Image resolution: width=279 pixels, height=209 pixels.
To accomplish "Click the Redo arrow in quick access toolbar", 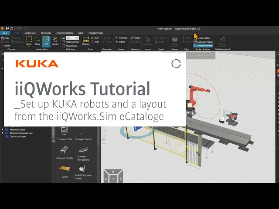I will (x=20, y=28).
